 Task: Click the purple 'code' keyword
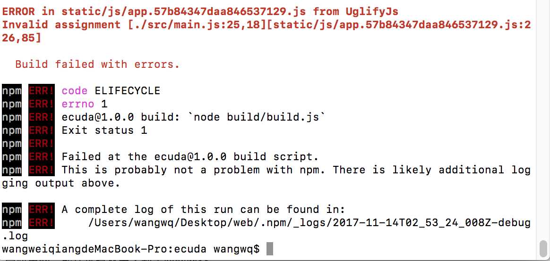[74, 90]
